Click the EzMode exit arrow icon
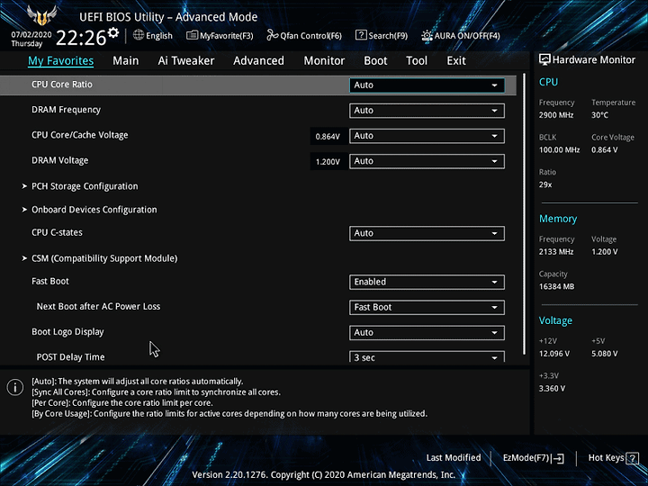The width and height of the screenshot is (648, 486). (x=558, y=458)
